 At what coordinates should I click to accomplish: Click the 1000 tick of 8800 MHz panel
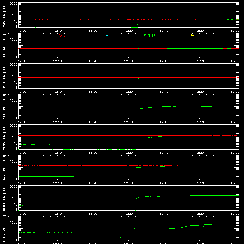(x=14, y=192)
